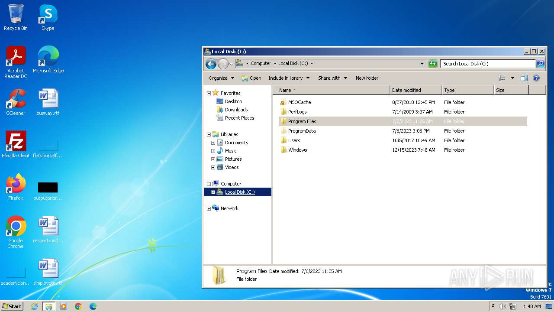Viewport: 554px width, 312px height.
Task: Launch Microsoft Edge desktop shortcut
Action: pos(48,60)
